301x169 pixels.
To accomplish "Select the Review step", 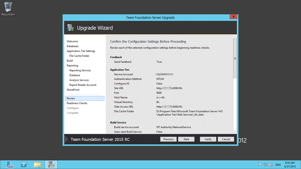I will point(85,98).
